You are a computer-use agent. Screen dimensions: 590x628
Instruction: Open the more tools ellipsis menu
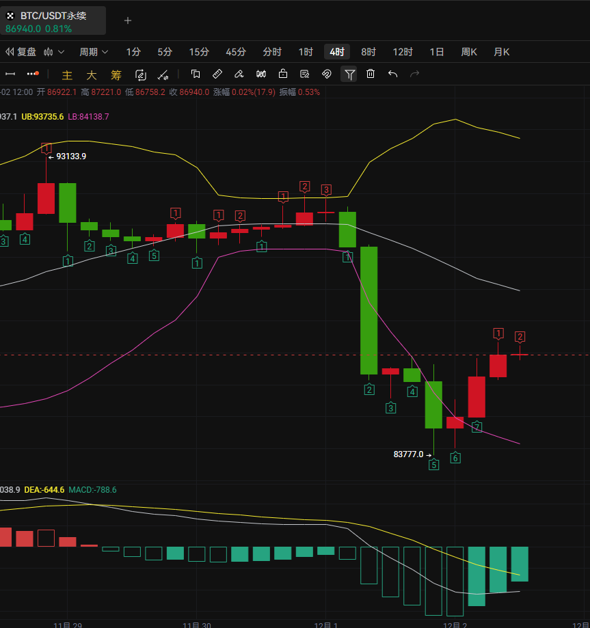coord(33,74)
